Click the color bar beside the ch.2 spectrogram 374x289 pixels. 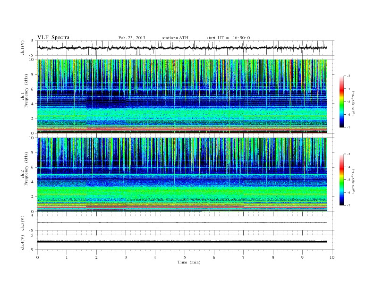341,180
